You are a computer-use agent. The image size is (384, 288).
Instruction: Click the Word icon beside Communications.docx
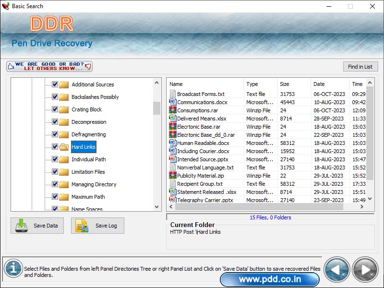tap(173, 102)
